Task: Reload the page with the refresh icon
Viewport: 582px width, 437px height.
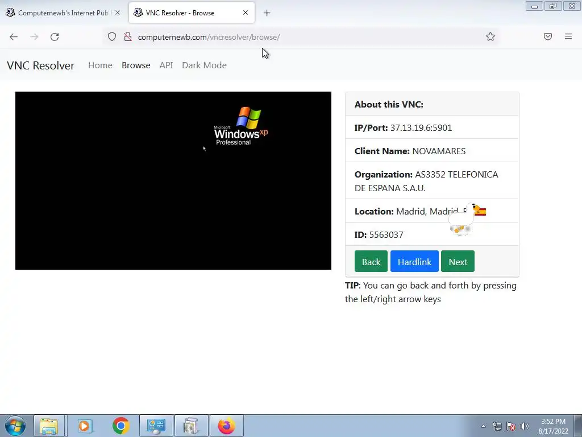Action: (x=55, y=37)
